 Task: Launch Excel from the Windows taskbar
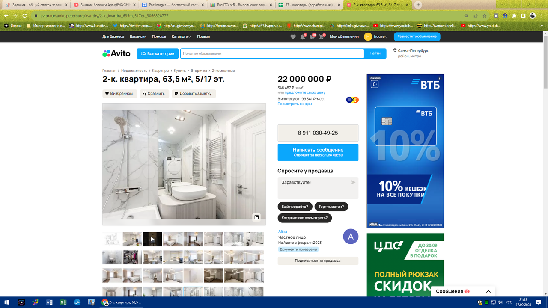click(63, 302)
